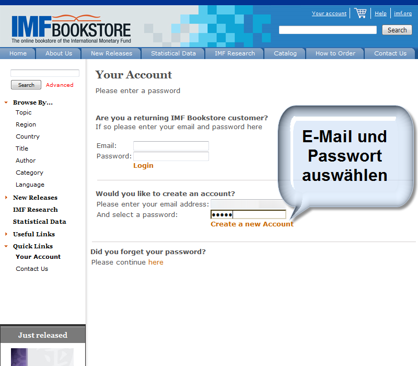This screenshot has height=366, width=418.
Task: Click Create a new Account link
Action: tap(252, 224)
